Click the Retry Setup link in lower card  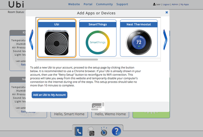click(28, 112)
